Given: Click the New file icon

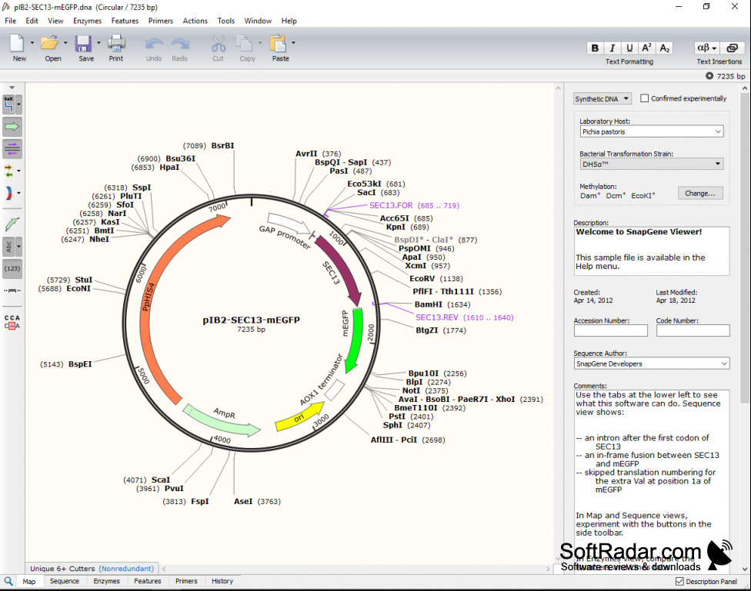Looking at the screenshot, I should tap(17, 43).
